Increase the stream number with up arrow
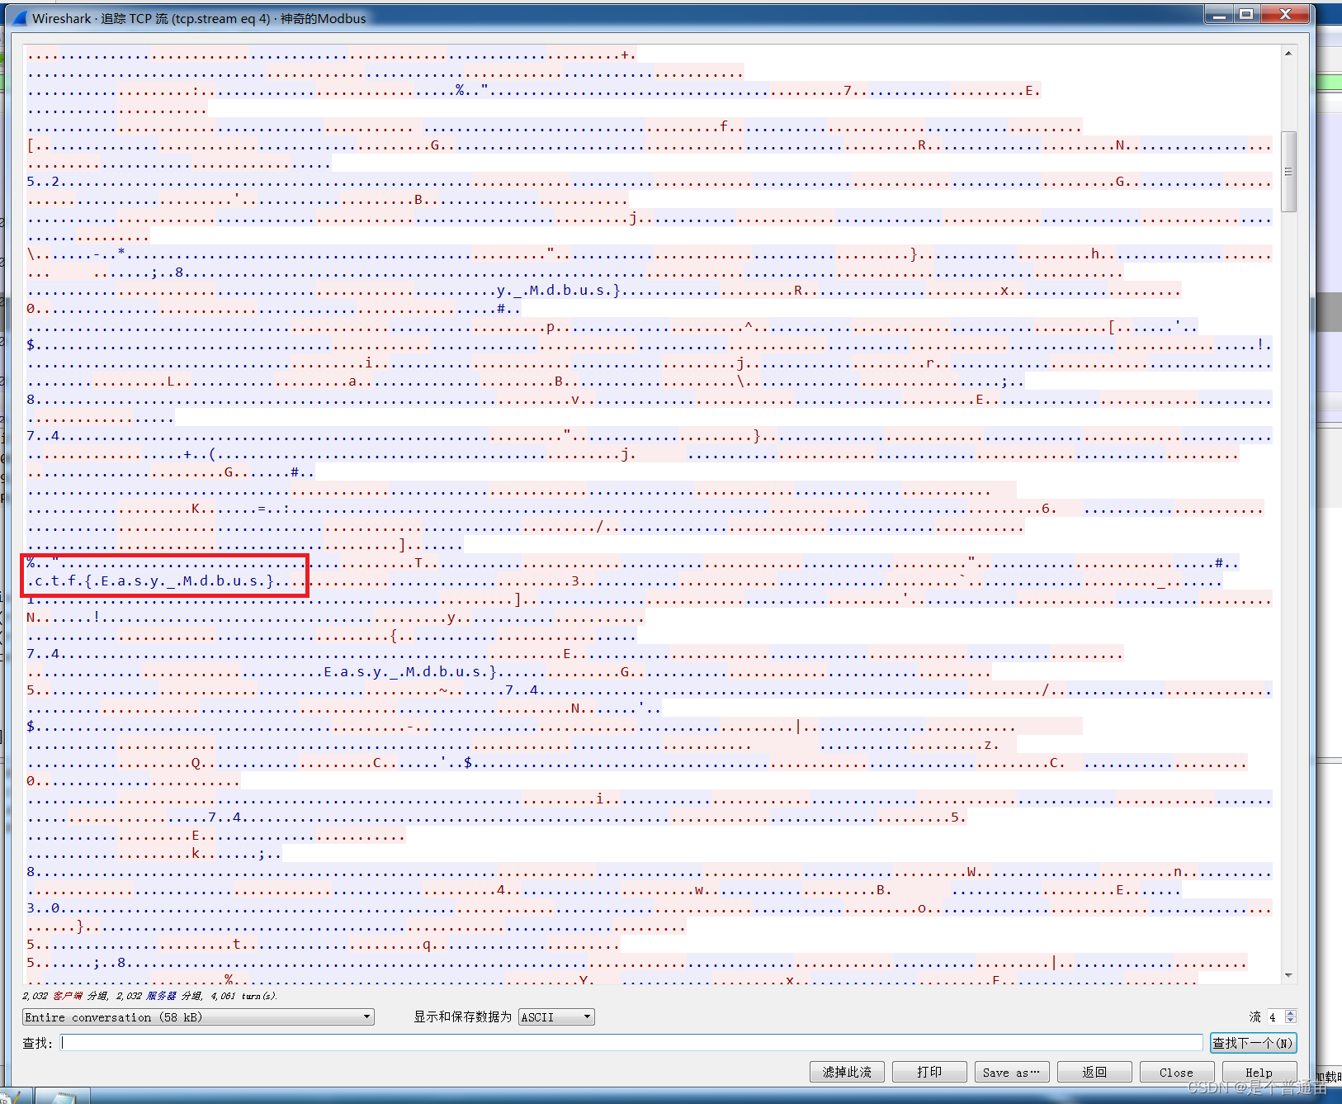The image size is (1342, 1104). (1291, 1013)
